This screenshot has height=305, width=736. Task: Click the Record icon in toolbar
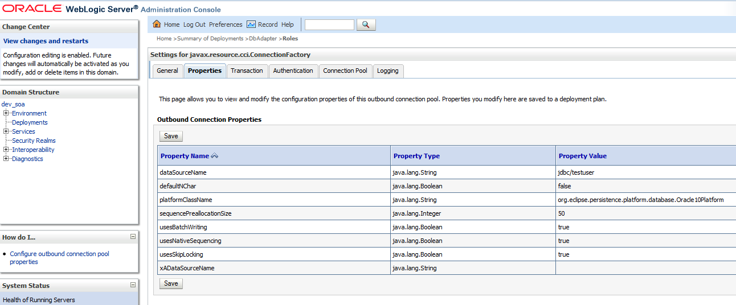[251, 24]
